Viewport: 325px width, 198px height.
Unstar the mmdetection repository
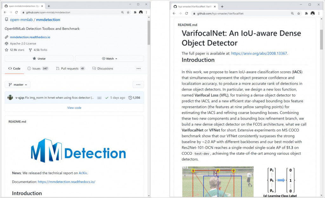39,59
